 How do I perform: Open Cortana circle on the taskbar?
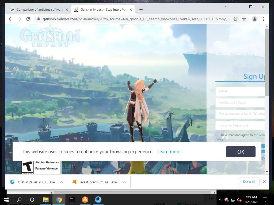[32, 200]
